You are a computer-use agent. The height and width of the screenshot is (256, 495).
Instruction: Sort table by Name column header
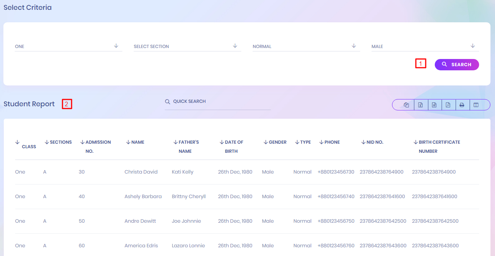tap(137, 143)
